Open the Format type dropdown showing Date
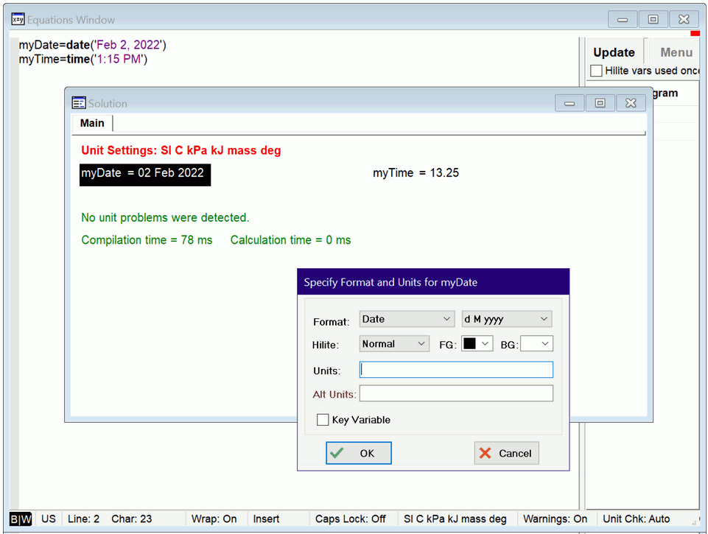This screenshot has height=534, width=708. pyautogui.click(x=407, y=319)
